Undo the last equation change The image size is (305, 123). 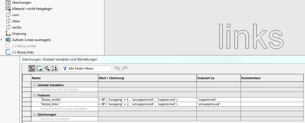[117, 68]
